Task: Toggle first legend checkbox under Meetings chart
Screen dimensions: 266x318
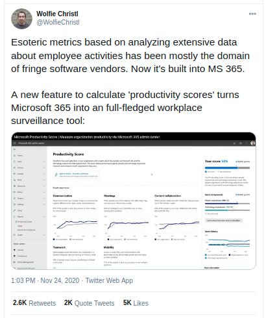Action: [108, 239]
